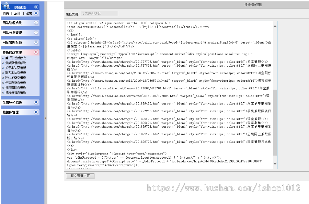This screenshot has height=204, width=309.
Task: Click the 控制面板 logo icon
Action: click(x=6, y=6)
